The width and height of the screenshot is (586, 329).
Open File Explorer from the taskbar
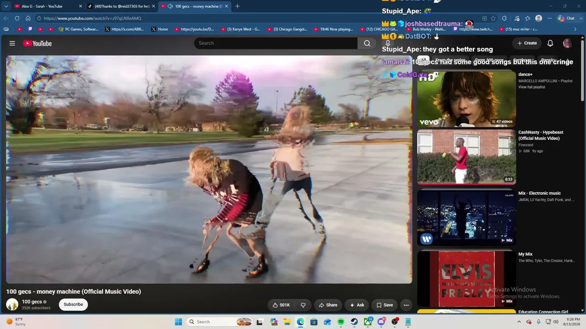coord(287,322)
